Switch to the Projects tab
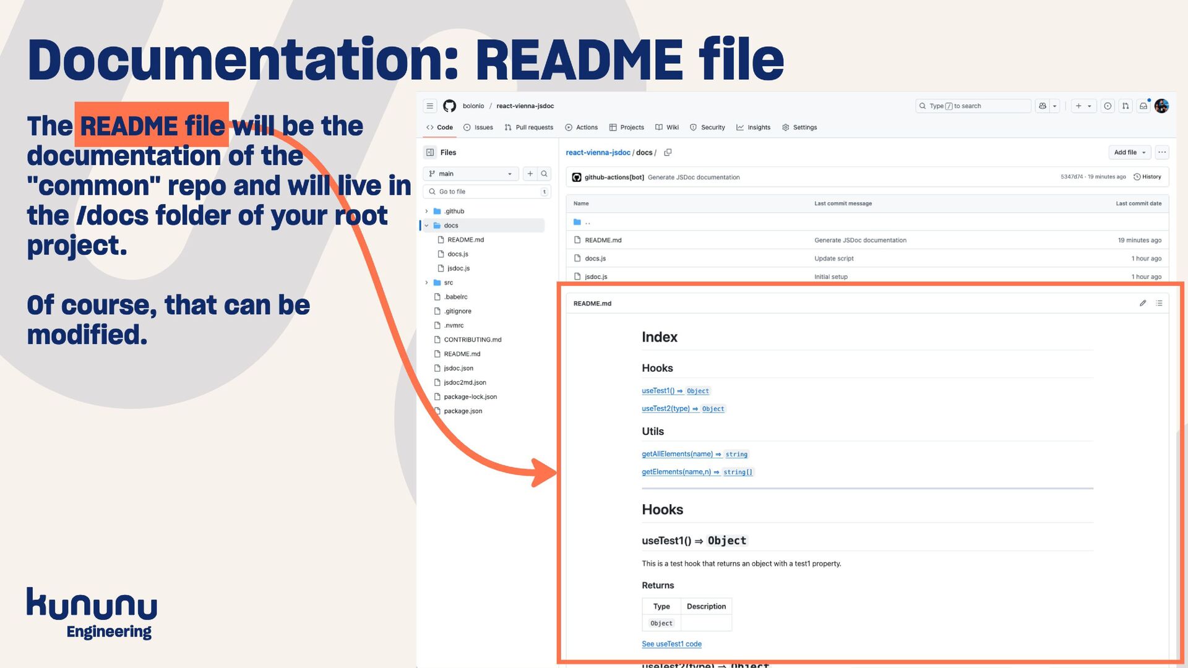This screenshot has height=668, width=1188. [x=627, y=127]
